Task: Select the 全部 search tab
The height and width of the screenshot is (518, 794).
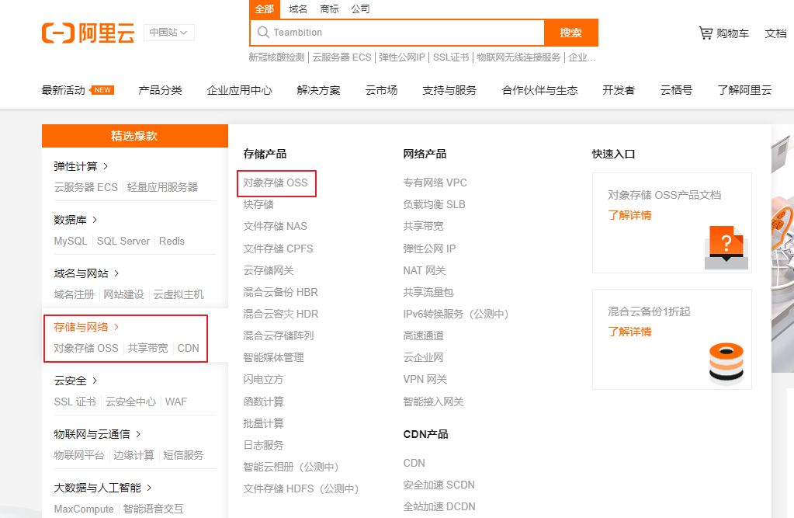Action: (265, 9)
